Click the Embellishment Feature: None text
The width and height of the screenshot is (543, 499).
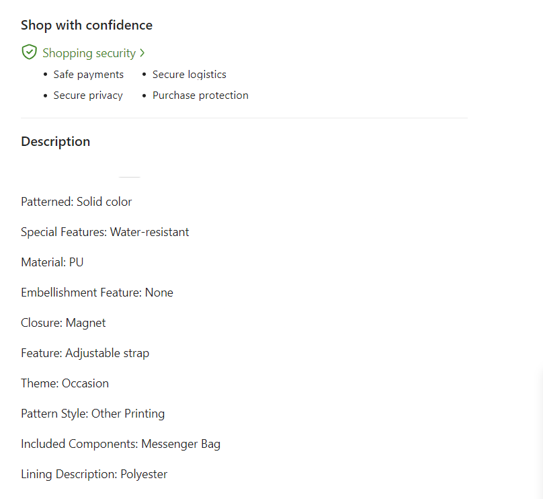tap(97, 293)
